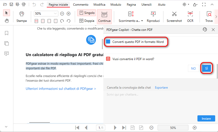Undo the last action
218x132 pixels.
[34, 4]
